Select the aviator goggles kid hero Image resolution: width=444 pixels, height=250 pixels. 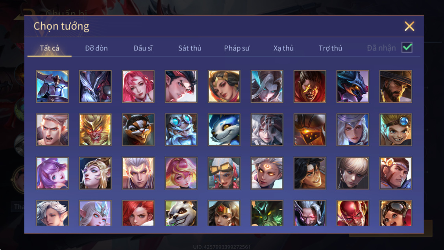click(396, 213)
